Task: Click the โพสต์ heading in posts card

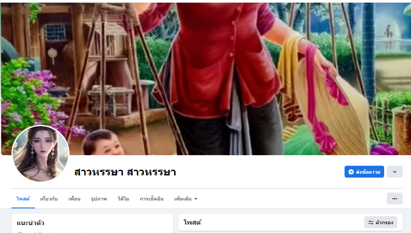Action: pyautogui.click(x=192, y=222)
